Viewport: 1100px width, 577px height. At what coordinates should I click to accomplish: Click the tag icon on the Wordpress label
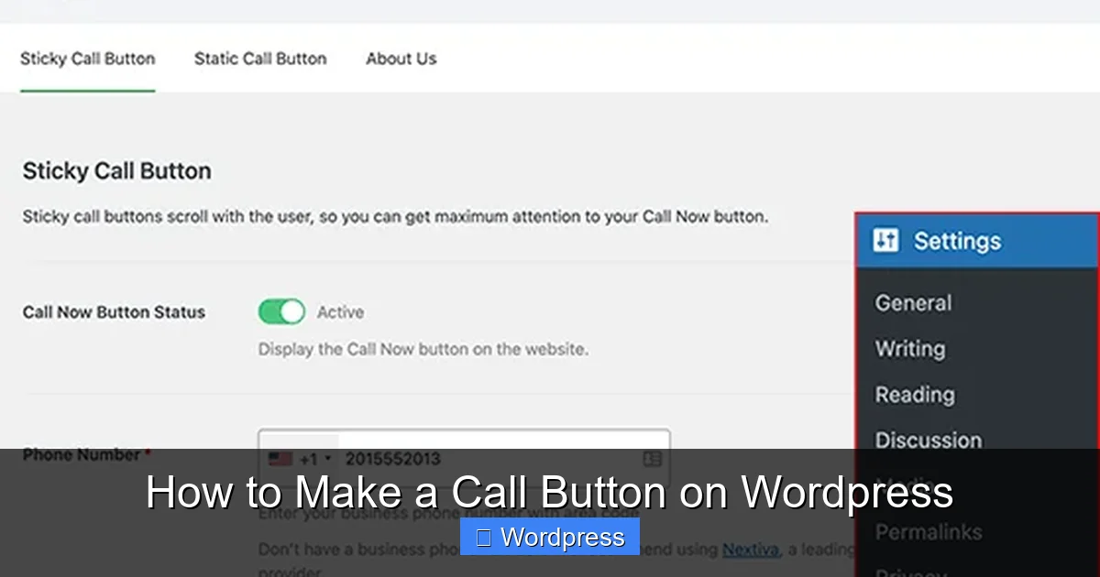tap(484, 538)
